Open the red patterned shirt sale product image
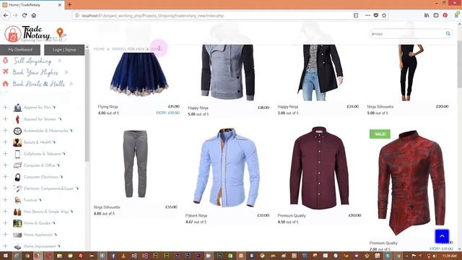The width and height of the screenshot is (462, 260). coord(411,183)
